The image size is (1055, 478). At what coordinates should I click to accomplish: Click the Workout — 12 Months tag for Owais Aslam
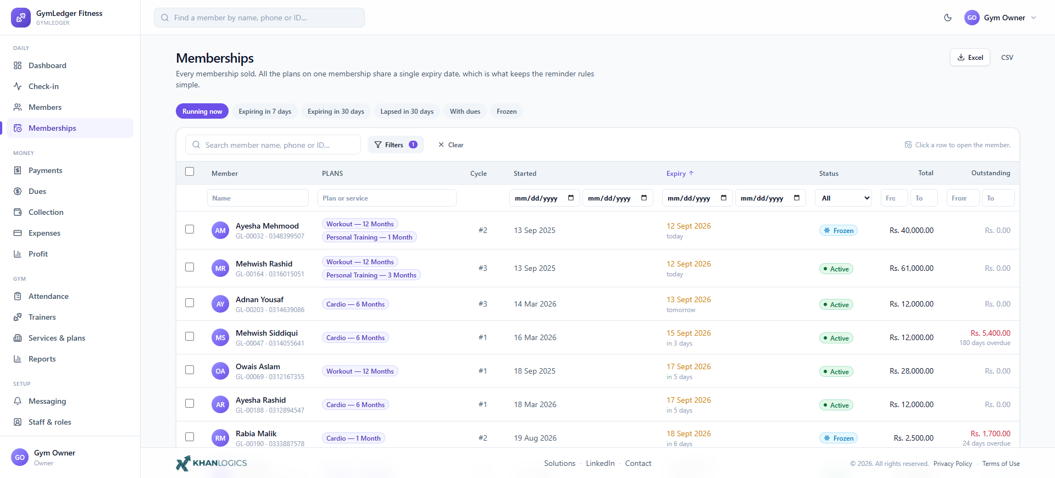pyautogui.click(x=360, y=371)
